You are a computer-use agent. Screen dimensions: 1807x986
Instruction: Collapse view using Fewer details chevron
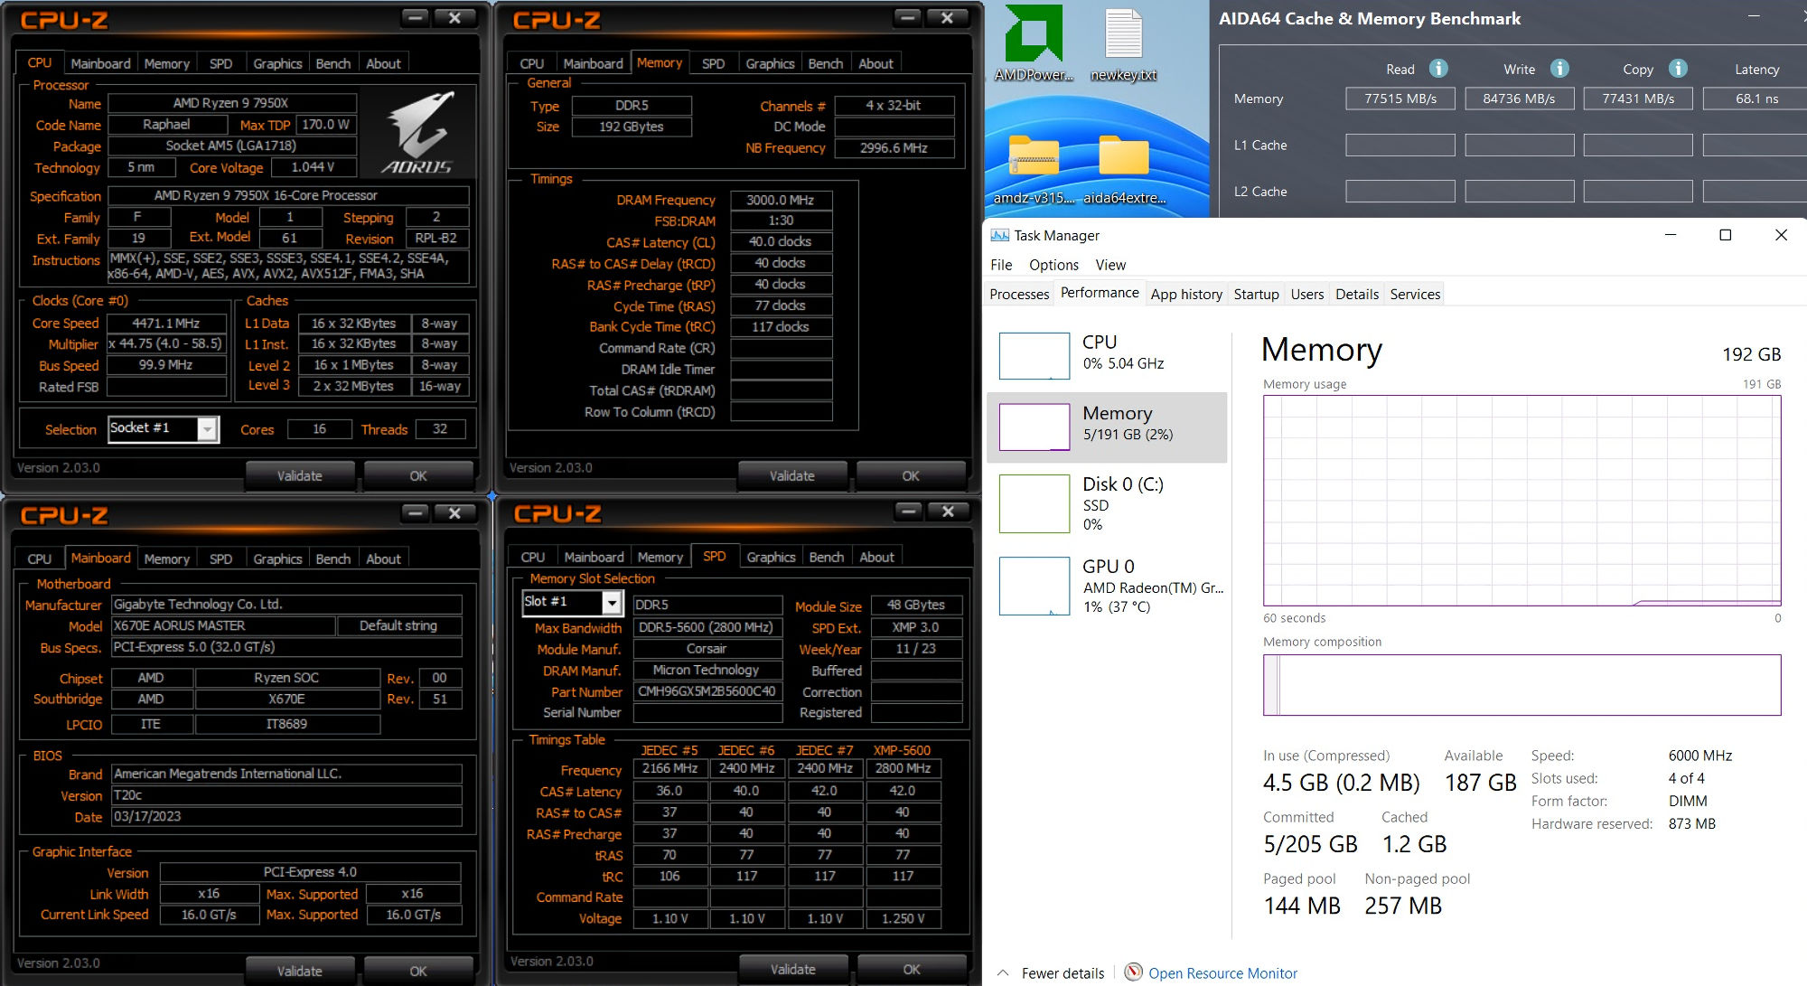[x=1003, y=972]
